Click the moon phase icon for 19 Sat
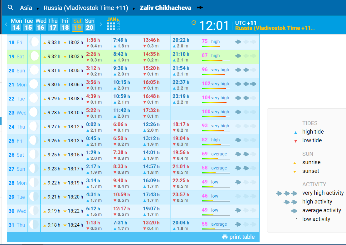The height and width of the screenshot is (245, 346). pyautogui.click(x=34, y=56)
